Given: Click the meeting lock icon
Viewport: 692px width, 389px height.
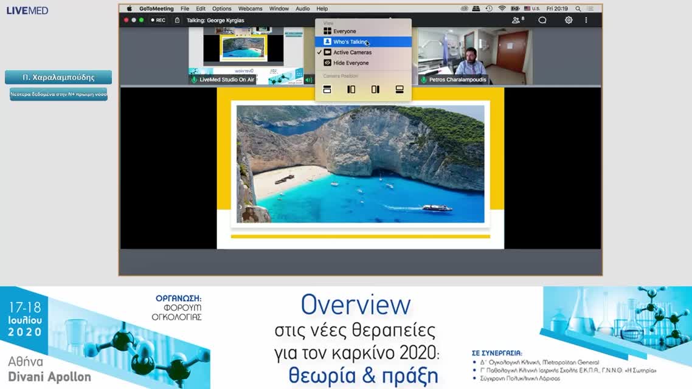Looking at the screenshot, I should coord(177,20).
